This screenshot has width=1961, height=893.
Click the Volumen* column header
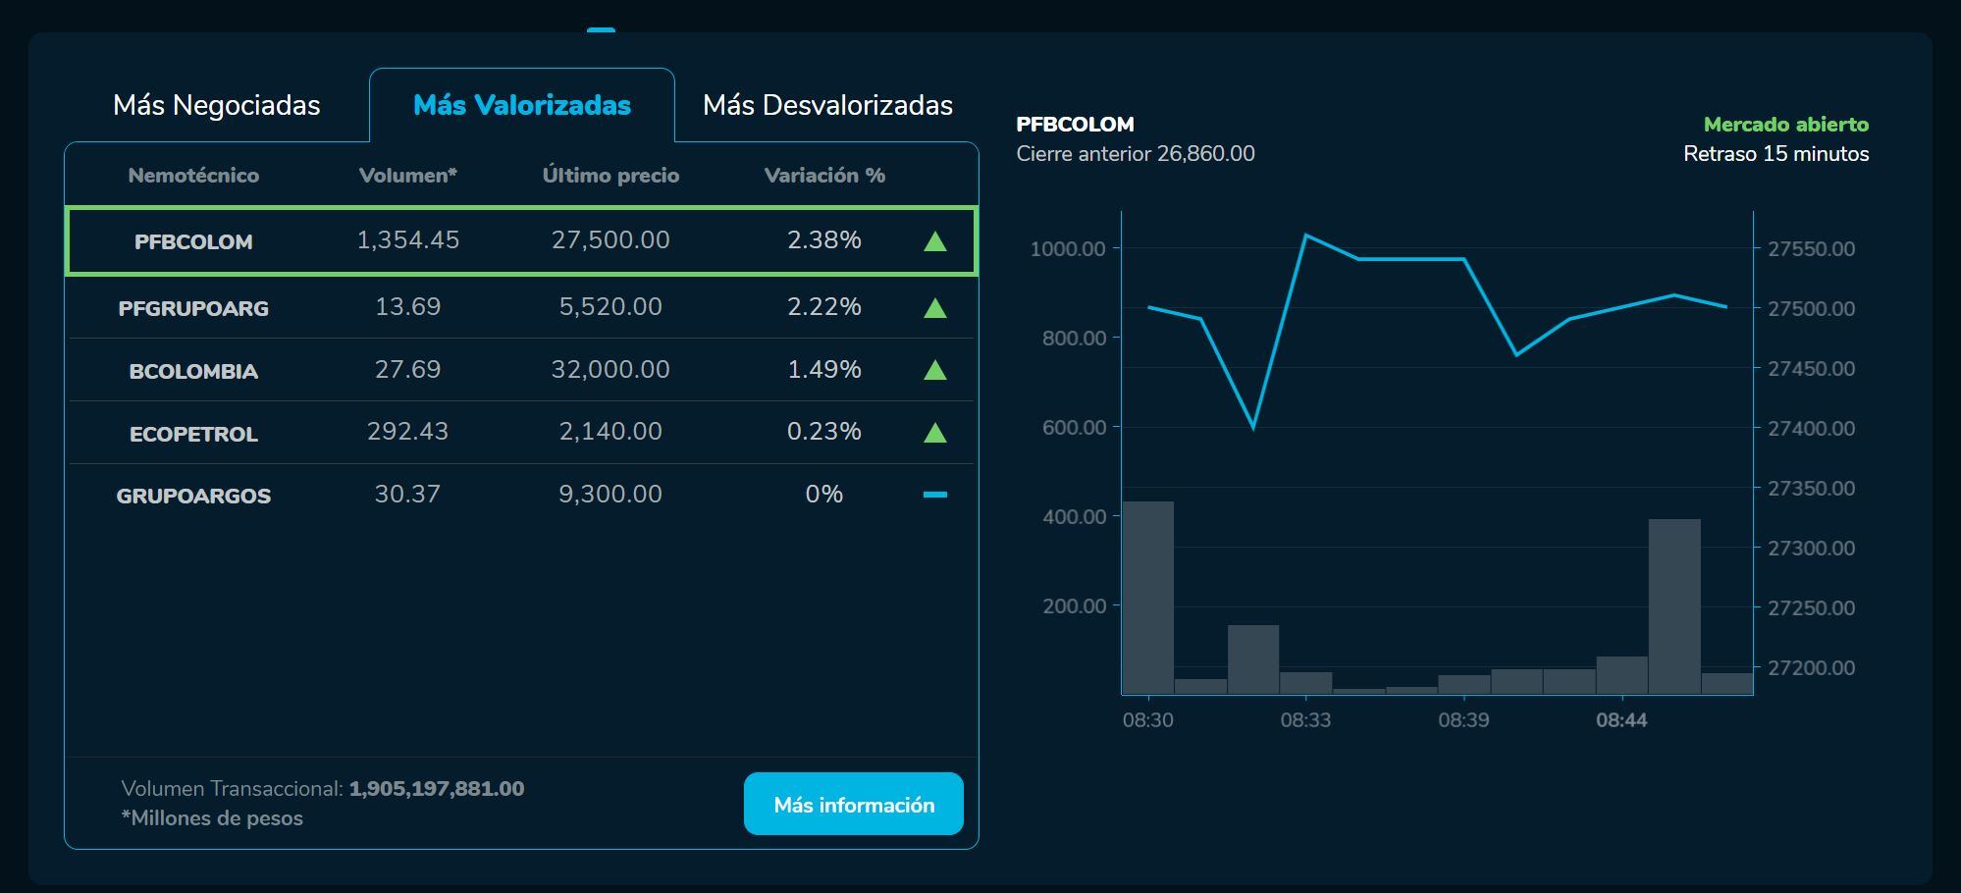(x=407, y=176)
